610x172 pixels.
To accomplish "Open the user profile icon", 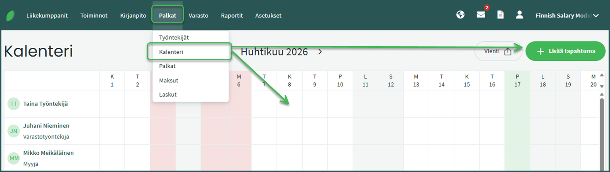I will (519, 15).
